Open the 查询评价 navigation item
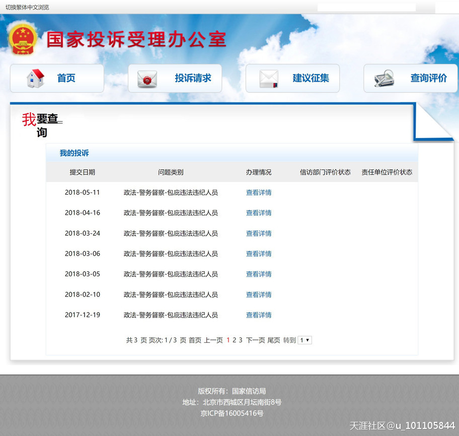Image resolution: width=459 pixels, height=436 pixels. [410, 78]
